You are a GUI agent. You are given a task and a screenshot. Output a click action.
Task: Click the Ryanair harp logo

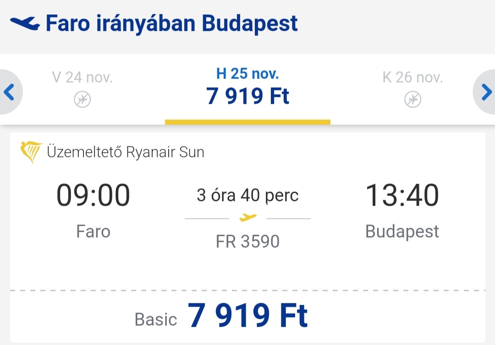coord(31,152)
